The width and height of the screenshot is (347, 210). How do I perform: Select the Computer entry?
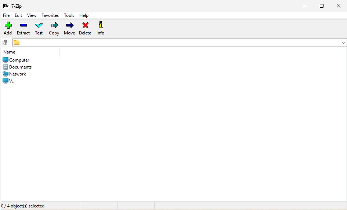tap(19, 60)
